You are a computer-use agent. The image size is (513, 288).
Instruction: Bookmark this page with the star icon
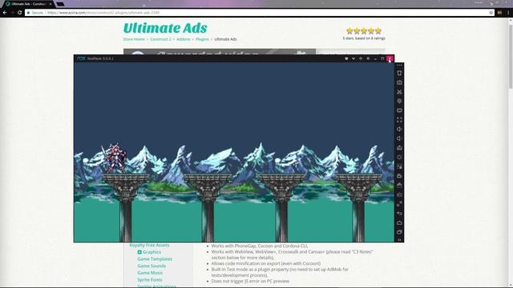pyautogui.click(x=491, y=13)
